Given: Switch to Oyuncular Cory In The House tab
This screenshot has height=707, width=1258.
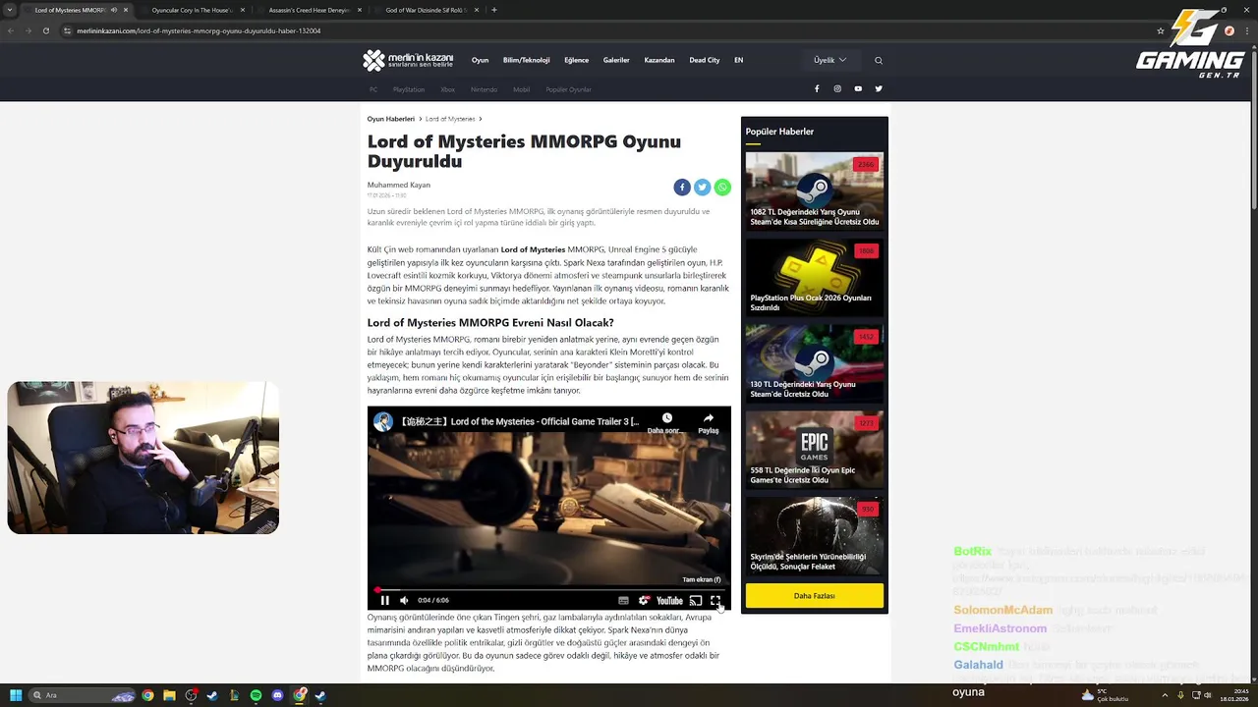Looking at the screenshot, I should click(x=192, y=10).
